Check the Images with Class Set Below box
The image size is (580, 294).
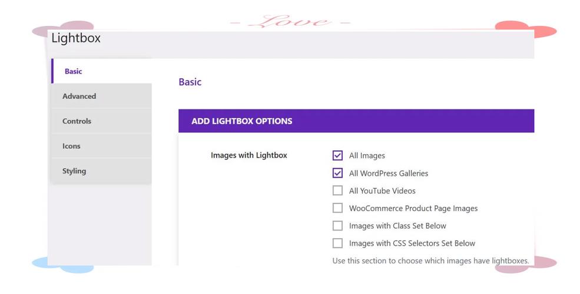click(x=337, y=226)
